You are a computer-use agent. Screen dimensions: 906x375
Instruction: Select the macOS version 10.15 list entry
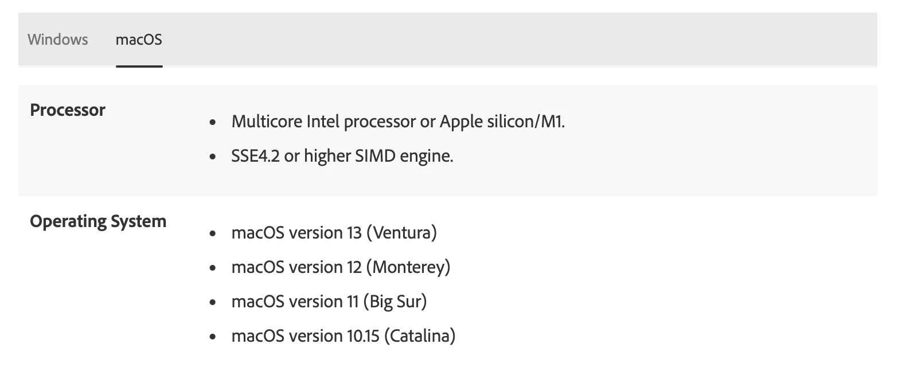point(343,336)
